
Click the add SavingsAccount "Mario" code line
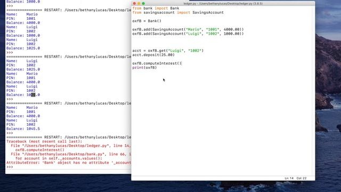point(188,29)
